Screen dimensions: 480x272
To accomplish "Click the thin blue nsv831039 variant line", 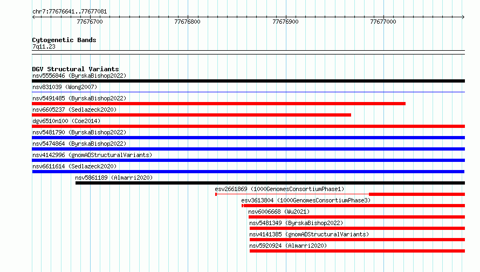I will click(248, 92).
